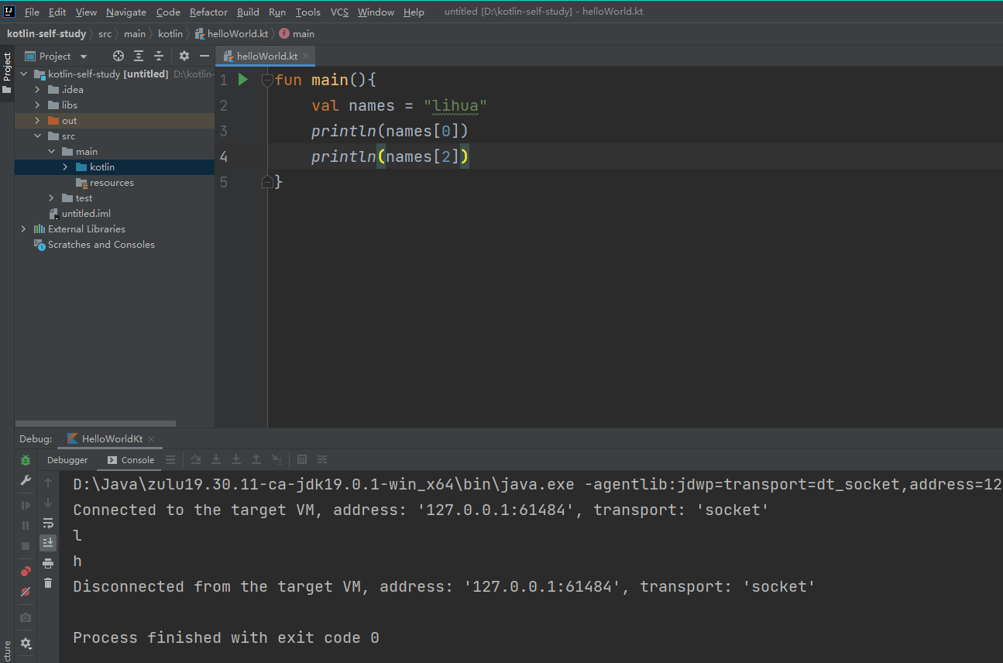The image size is (1003, 663).
Task: Place the caret on "lihua" string literal
Action: click(455, 105)
